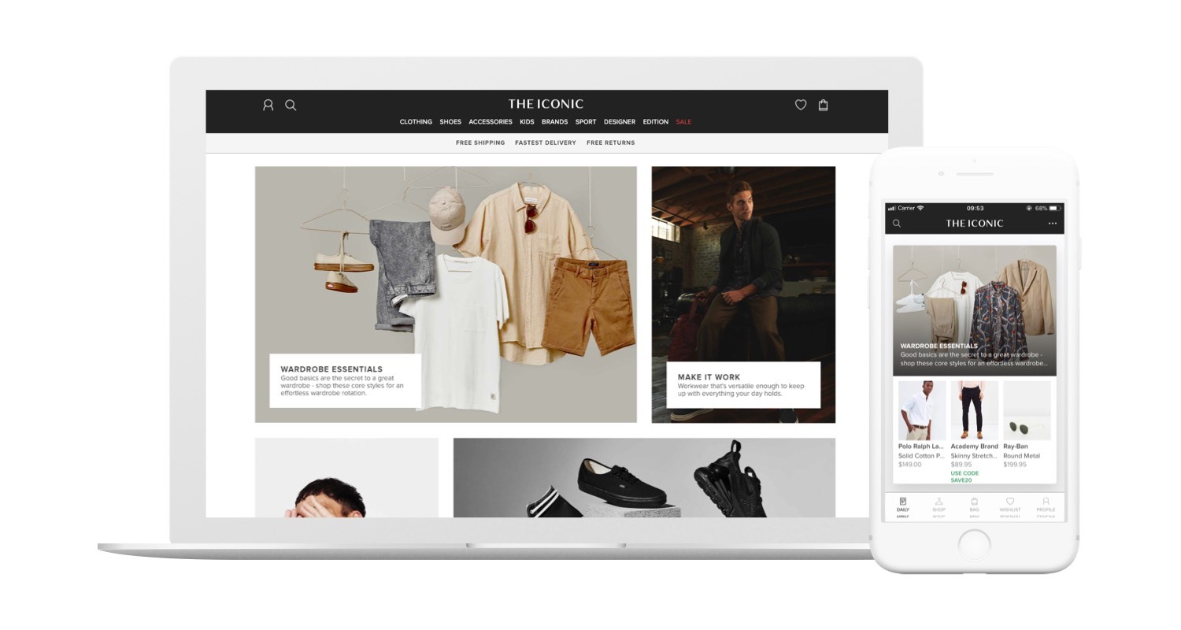Open the three-dot more menu on mobile app
Image resolution: width=1181 pixels, height=630 pixels.
tap(1053, 224)
